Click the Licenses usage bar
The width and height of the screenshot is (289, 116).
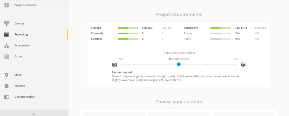click(128, 39)
